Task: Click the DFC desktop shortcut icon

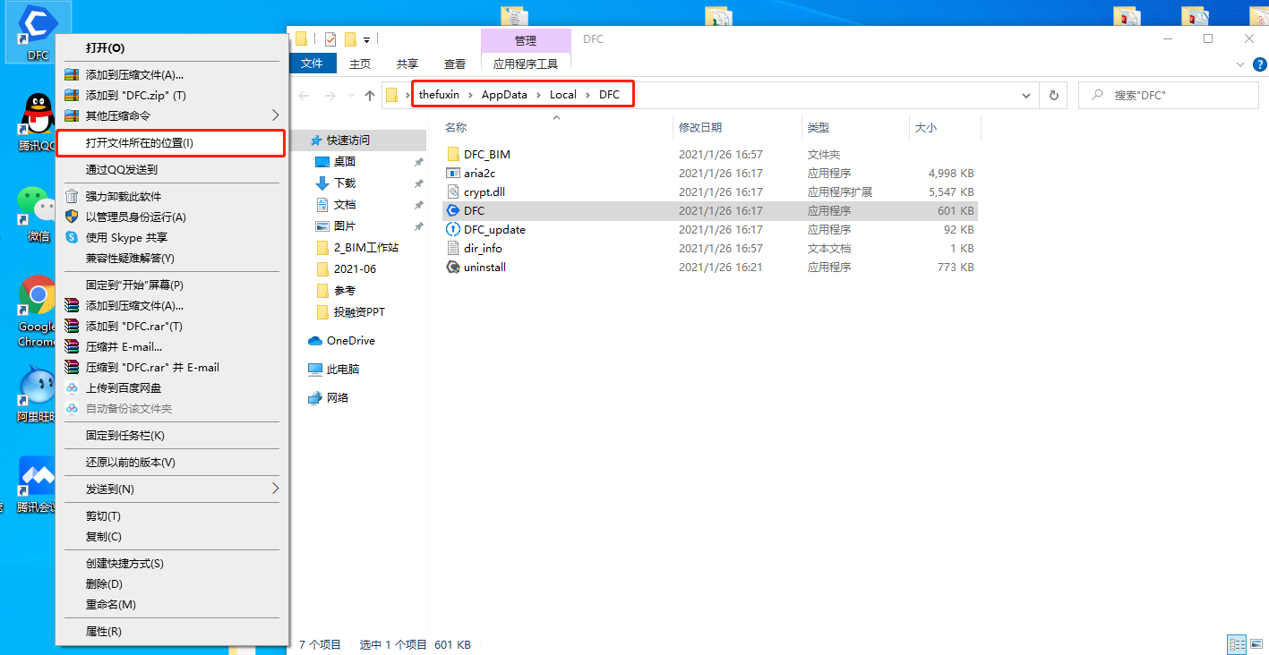Action: tap(37, 27)
